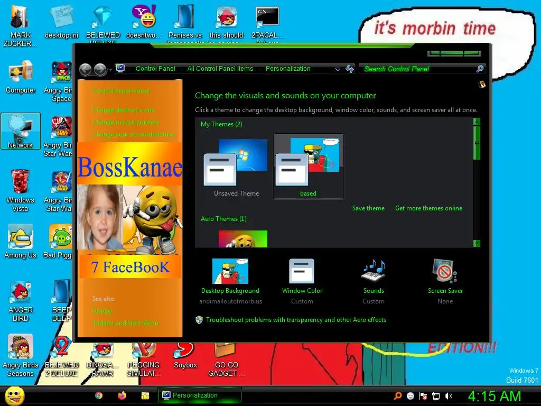Select the Computer desktop icon
The height and width of the screenshot is (406, 541).
[21, 77]
